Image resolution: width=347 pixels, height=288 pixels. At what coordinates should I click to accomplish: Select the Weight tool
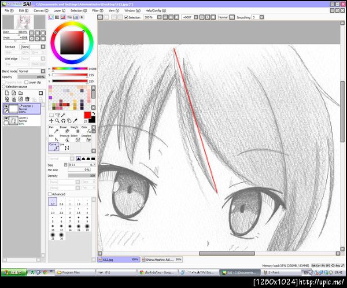coord(75,130)
